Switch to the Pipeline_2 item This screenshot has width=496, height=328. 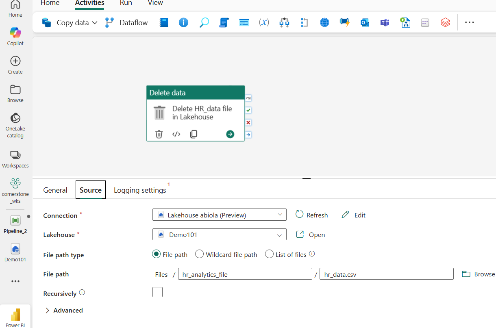(15, 224)
